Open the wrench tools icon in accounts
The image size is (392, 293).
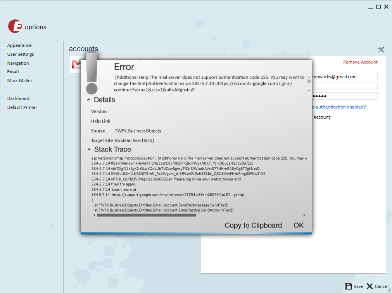[381, 50]
